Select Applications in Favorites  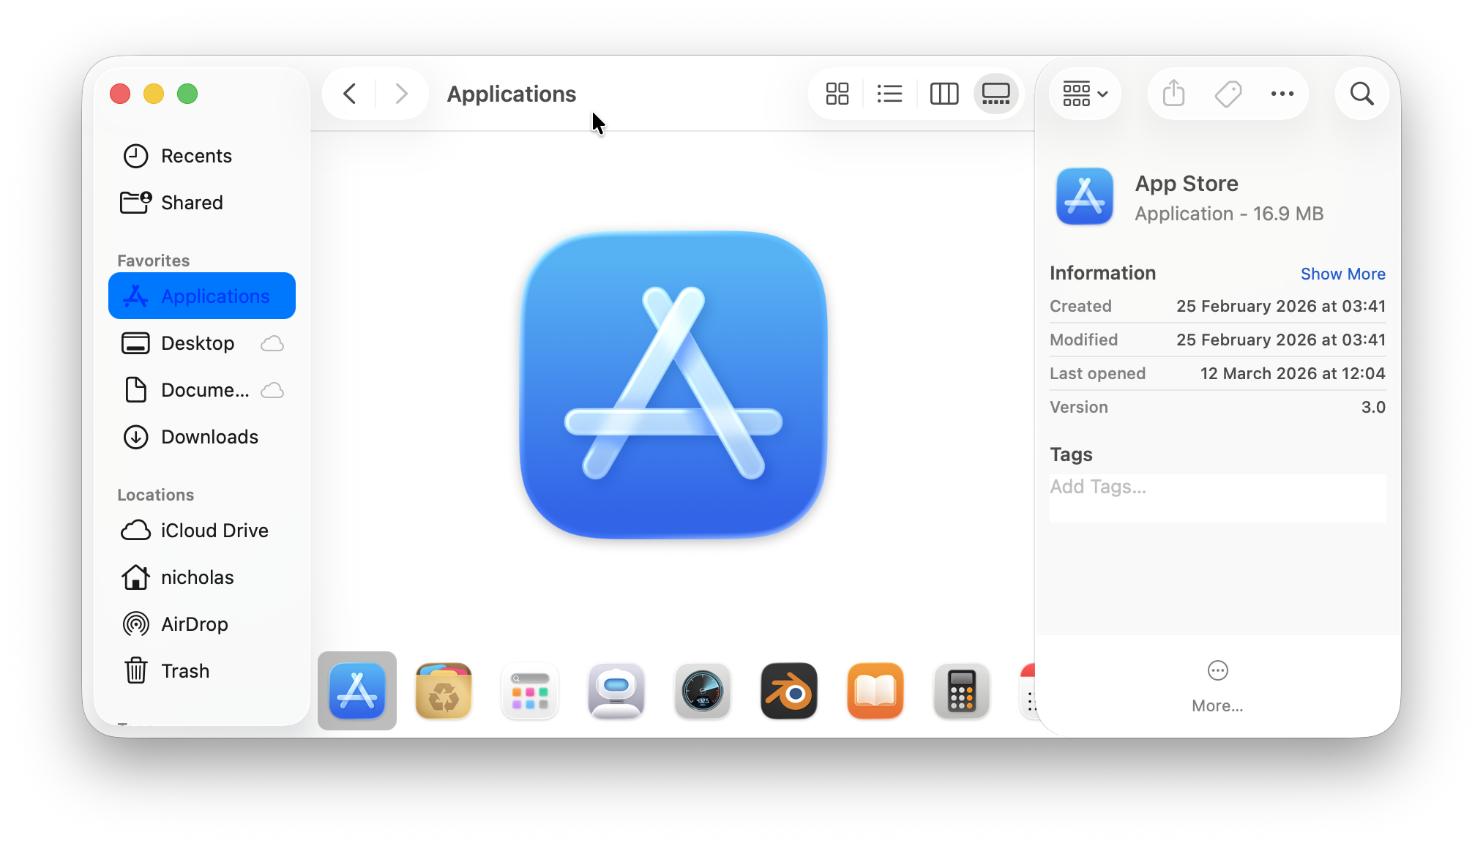(x=201, y=296)
